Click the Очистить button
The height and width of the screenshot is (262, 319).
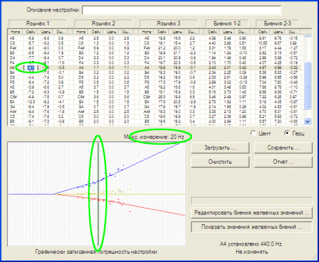pyautogui.click(x=220, y=162)
